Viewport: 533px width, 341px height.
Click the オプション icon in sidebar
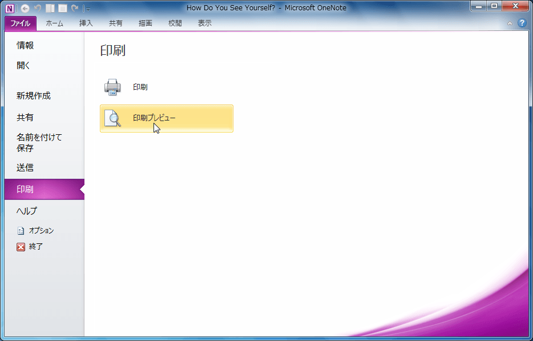(21, 231)
